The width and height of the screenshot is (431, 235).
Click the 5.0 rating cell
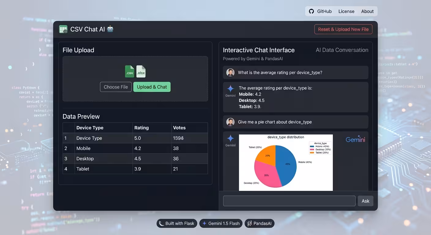(152, 138)
